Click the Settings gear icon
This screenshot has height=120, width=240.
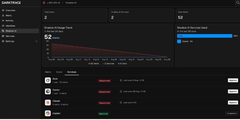pos(3,41)
